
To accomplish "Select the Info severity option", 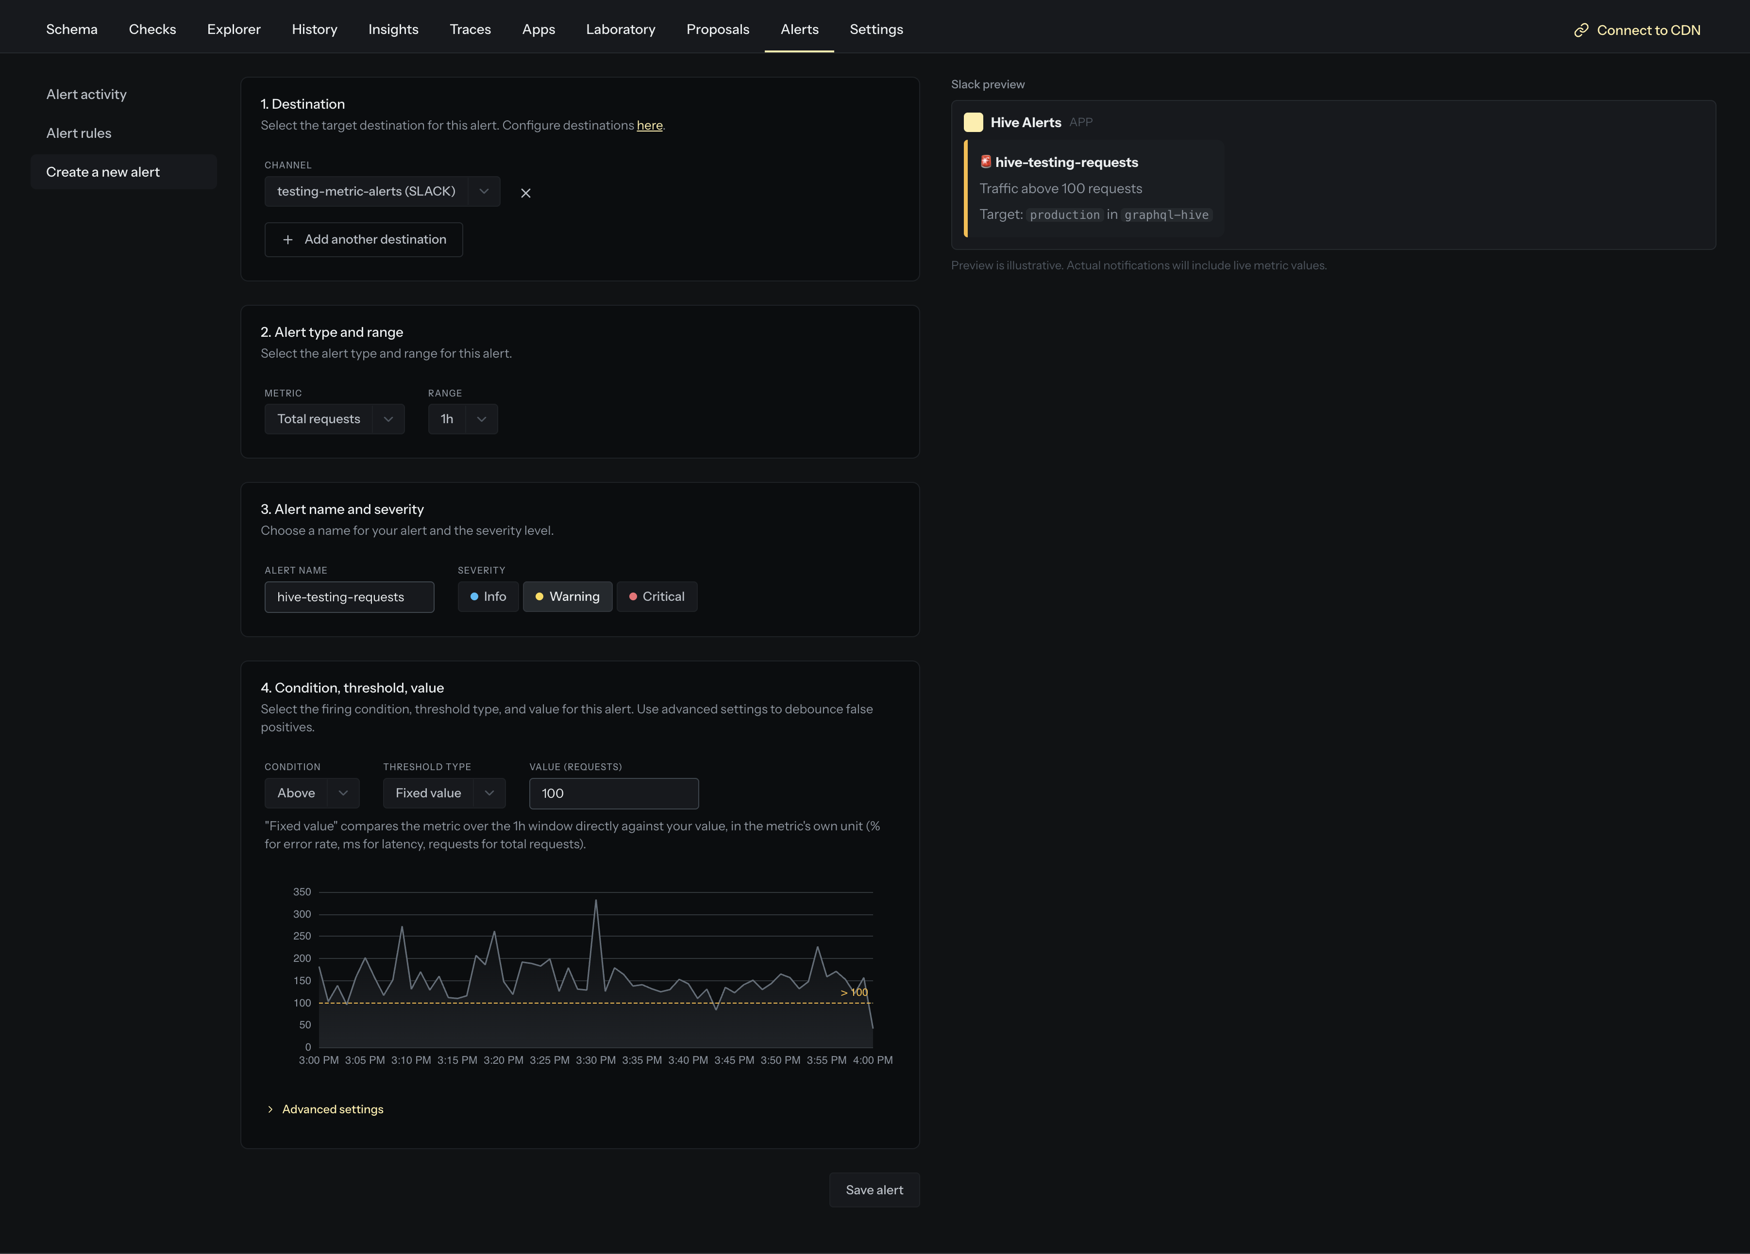I will [488, 596].
